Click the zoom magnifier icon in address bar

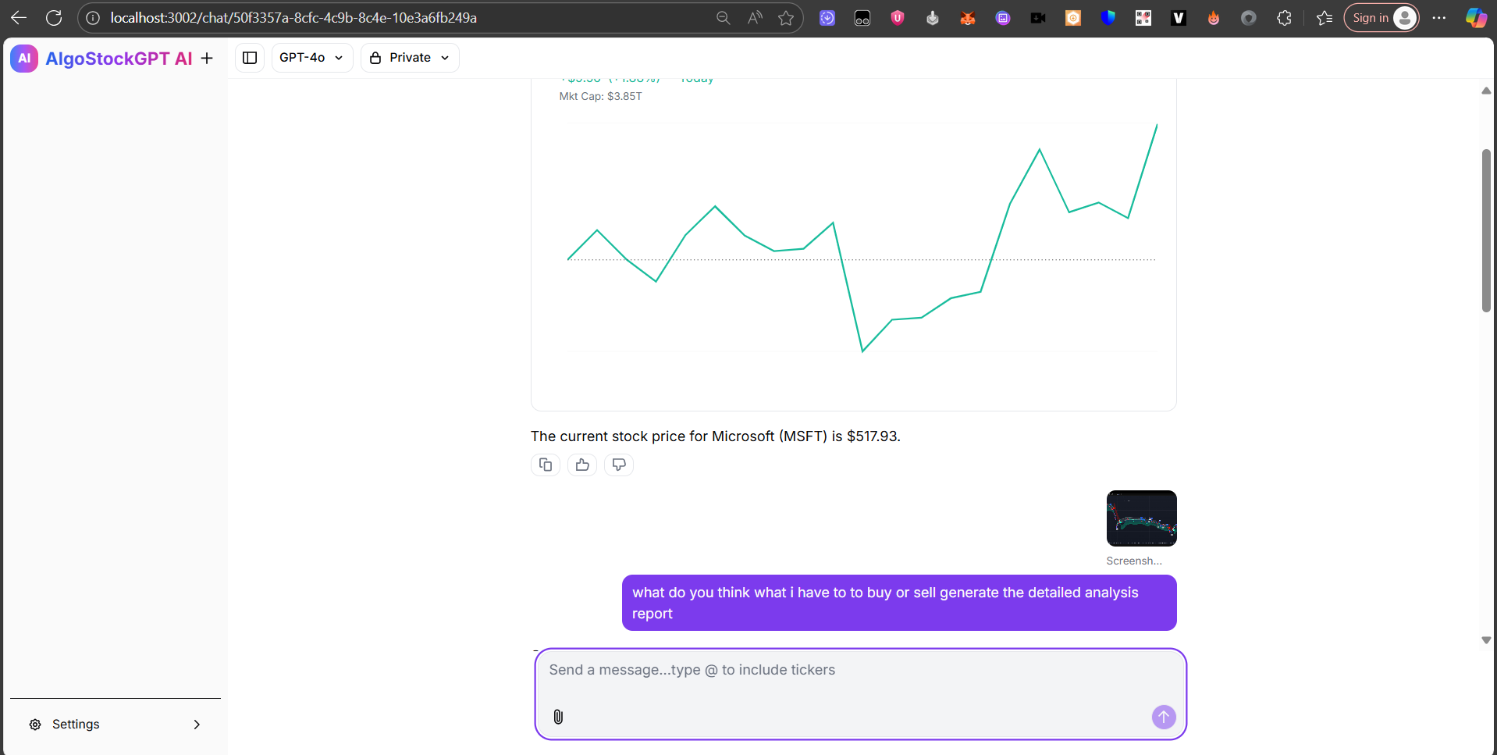(x=724, y=18)
